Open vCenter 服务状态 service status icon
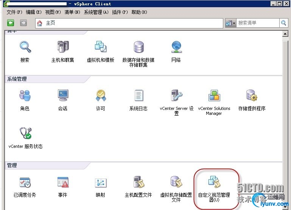Viewport: 291px width, 210px height. (26, 133)
